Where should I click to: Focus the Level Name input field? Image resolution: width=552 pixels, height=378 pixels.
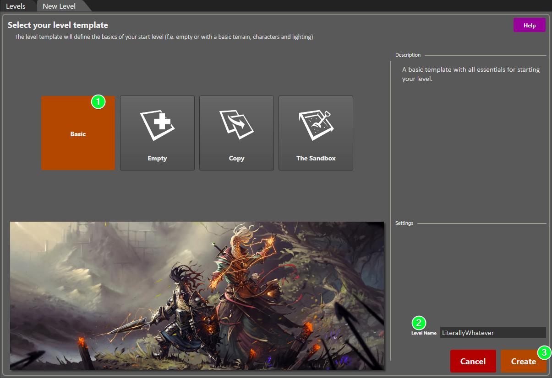pyautogui.click(x=493, y=333)
